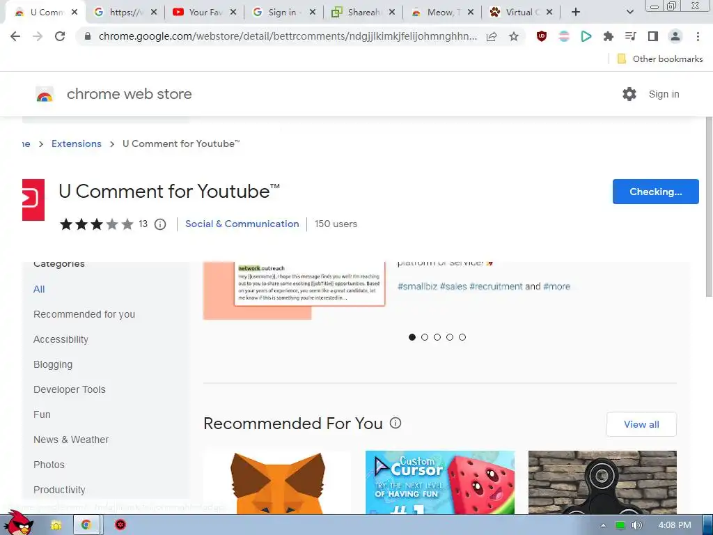Open the yellow folder taskbar app
The height and width of the screenshot is (535, 713).
56,525
